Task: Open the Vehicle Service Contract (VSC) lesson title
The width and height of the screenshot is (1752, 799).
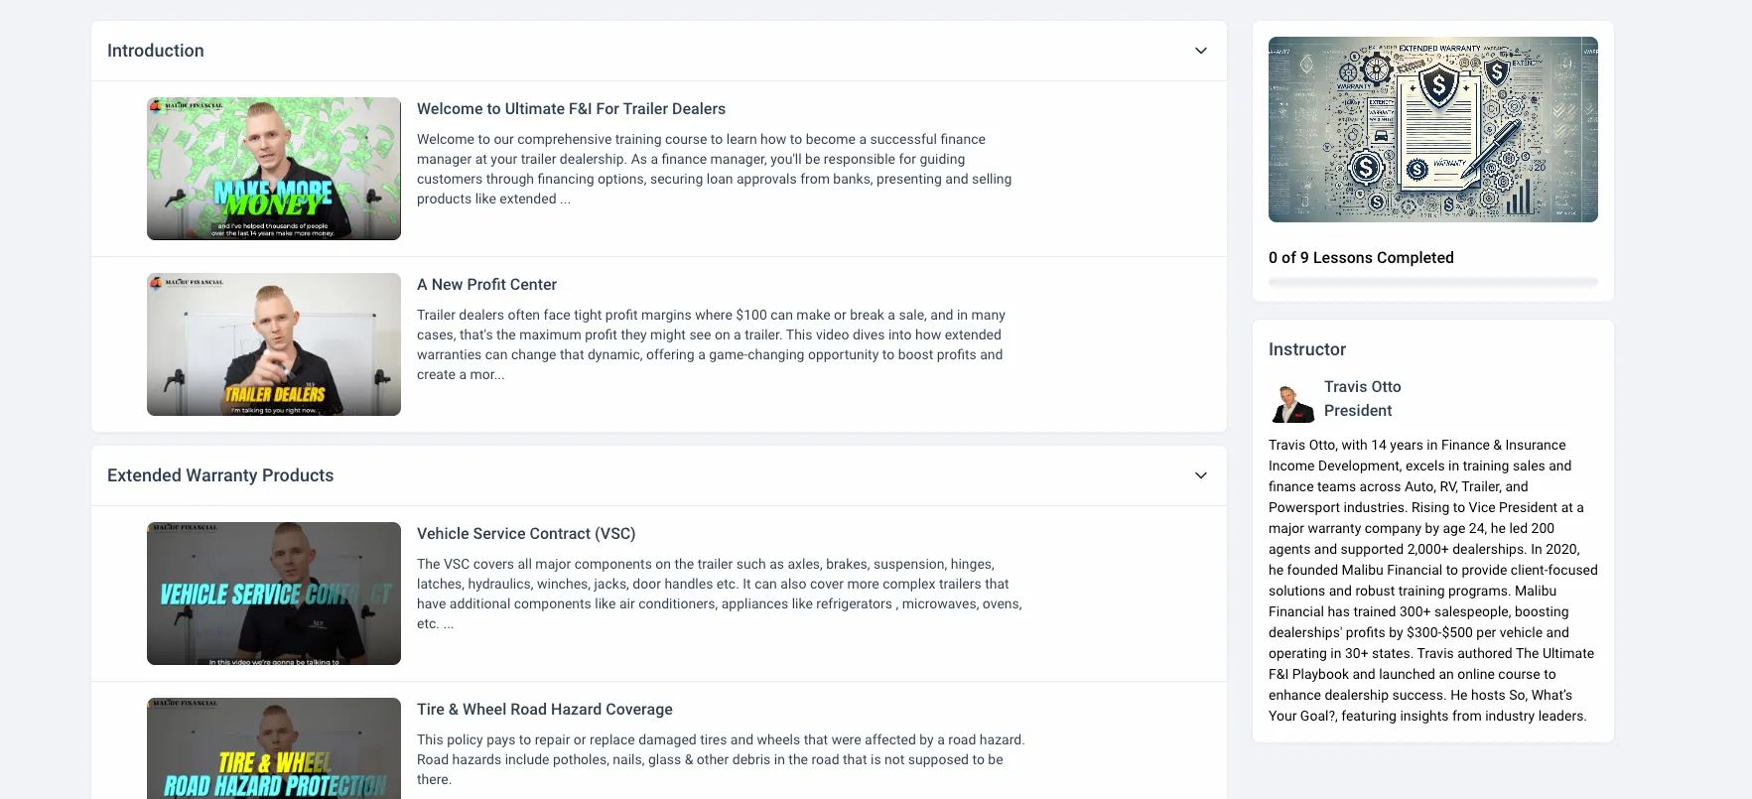Action: pos(526,534)
